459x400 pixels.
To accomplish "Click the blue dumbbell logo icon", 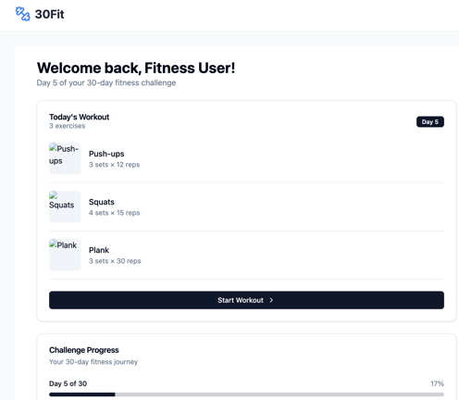I will (x=23, y=14).
